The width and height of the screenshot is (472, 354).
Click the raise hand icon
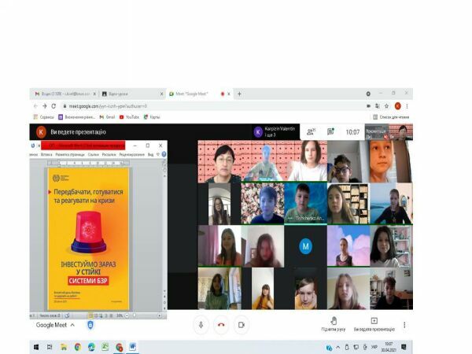pyautogui.click(x=334, y=321)
